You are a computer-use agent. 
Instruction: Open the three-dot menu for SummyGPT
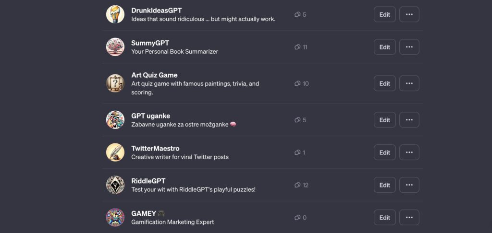coord(409,47)
